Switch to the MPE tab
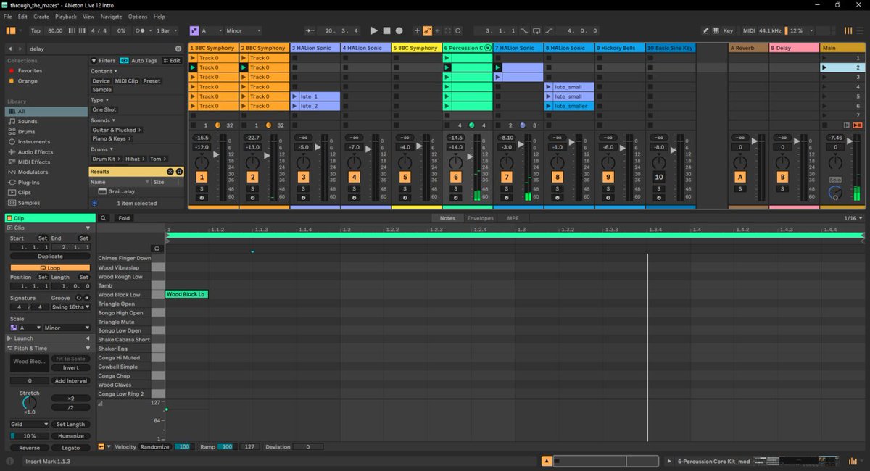This screenshot has height=471, width=870. pyautogui.click(x=513, y=218)
